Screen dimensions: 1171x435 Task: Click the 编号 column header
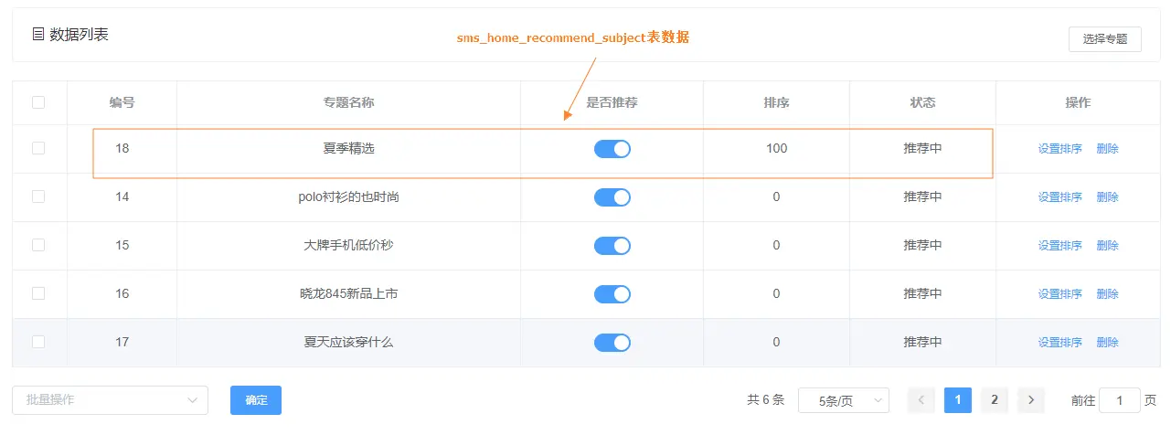(122, 102)
